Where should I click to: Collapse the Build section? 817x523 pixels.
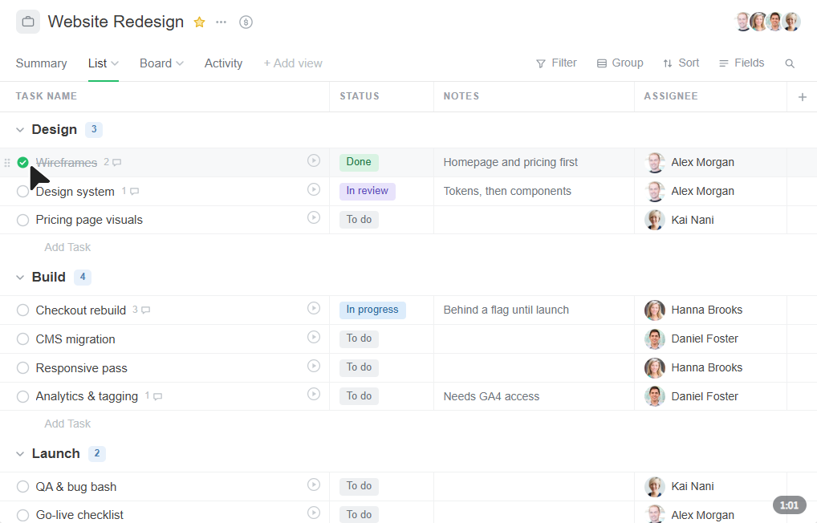point(20,277)
